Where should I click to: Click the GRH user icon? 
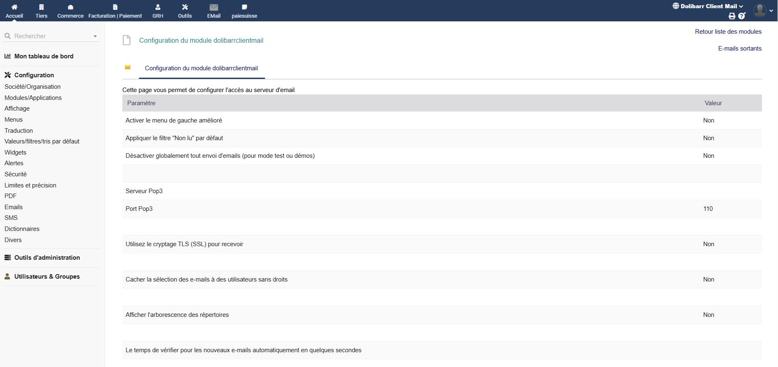pos(158,7)
